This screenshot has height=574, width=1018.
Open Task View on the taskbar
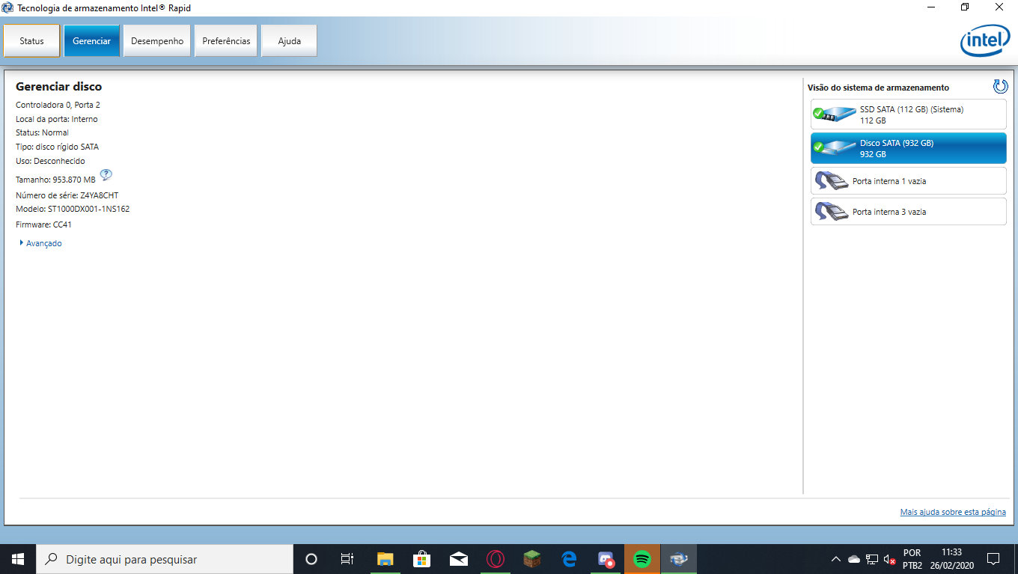coord(347,559)
